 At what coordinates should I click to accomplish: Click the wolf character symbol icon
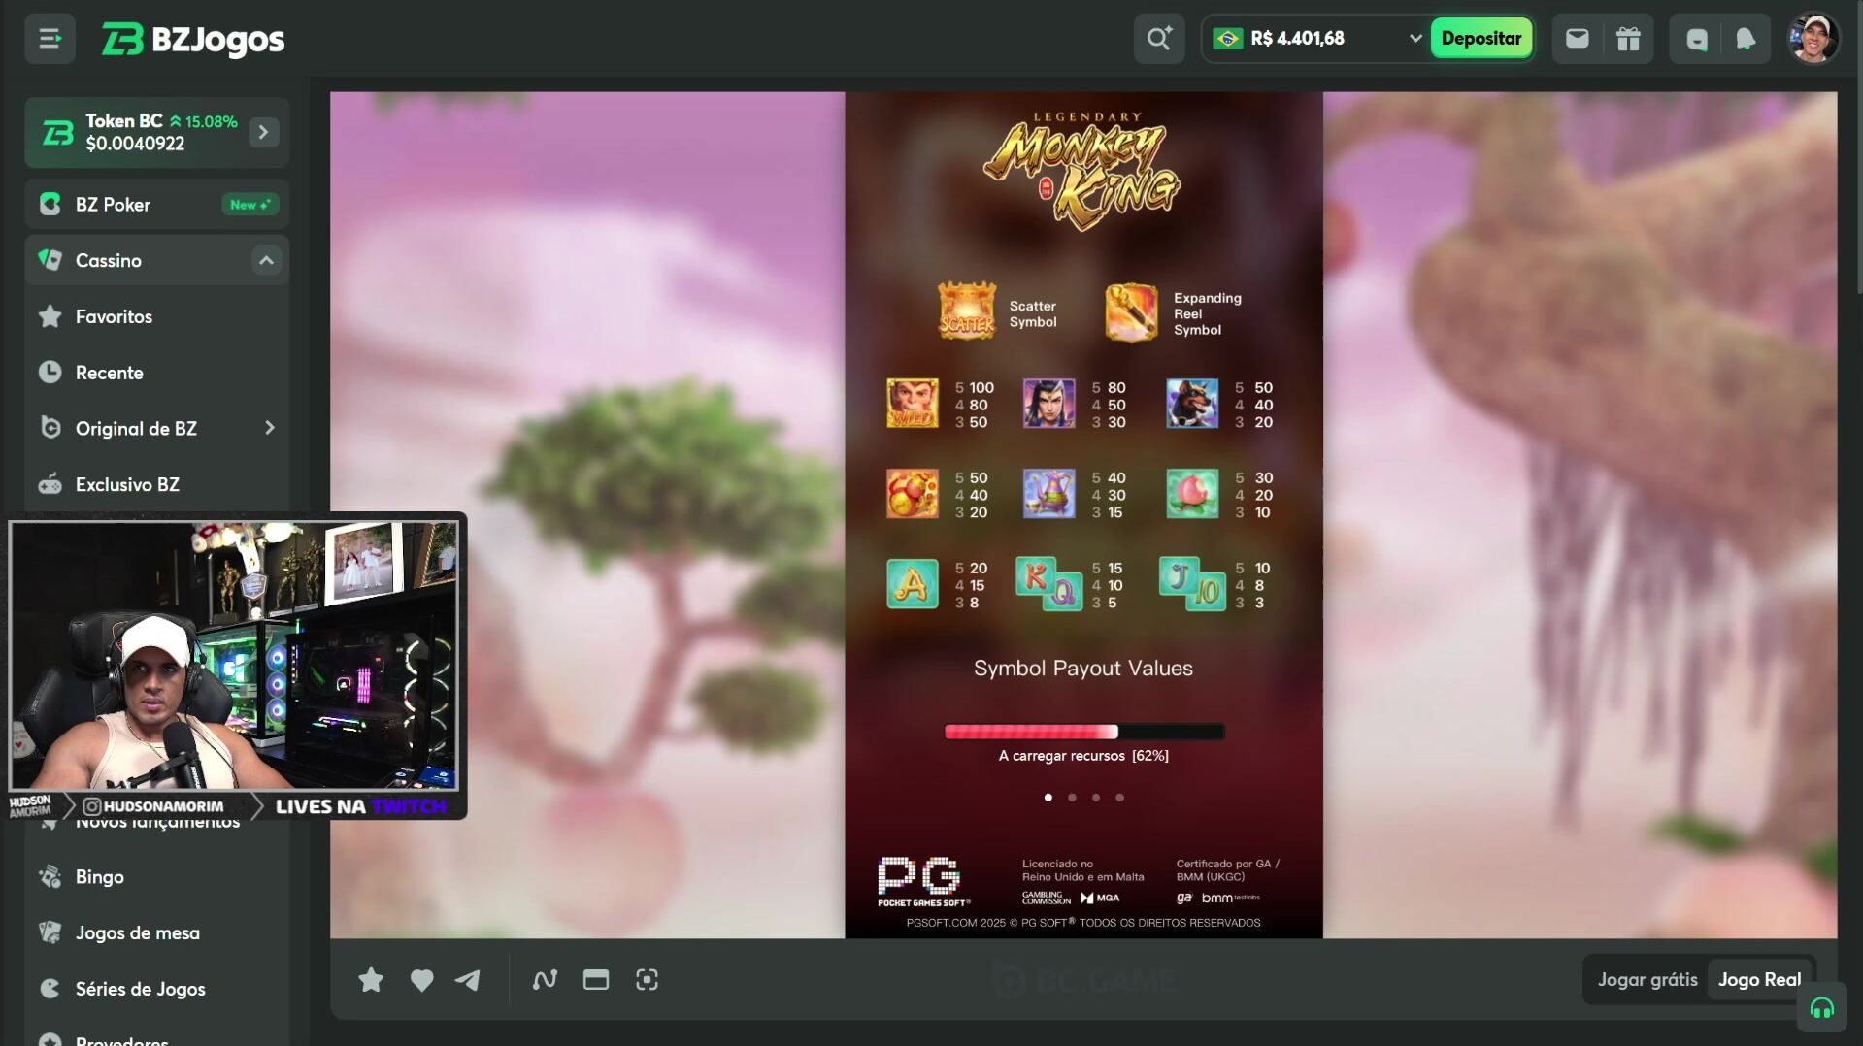coord(1192,404)
